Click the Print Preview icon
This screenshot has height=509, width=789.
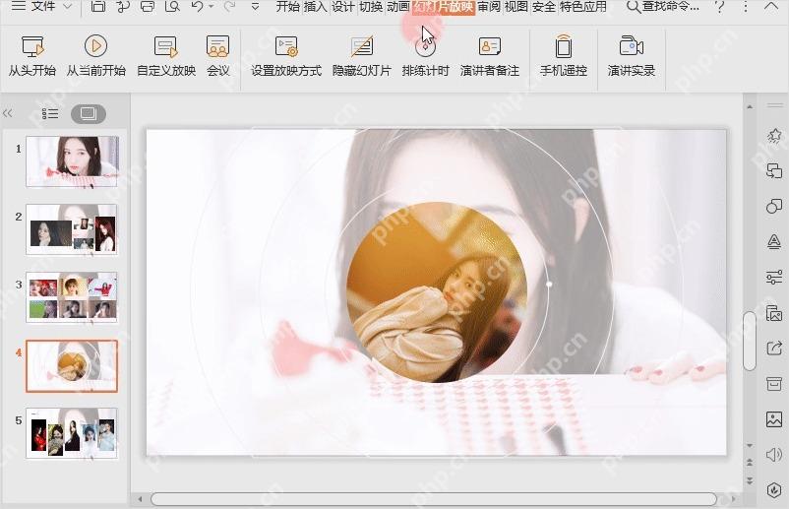pyautogui.click(x=172, y=7)
